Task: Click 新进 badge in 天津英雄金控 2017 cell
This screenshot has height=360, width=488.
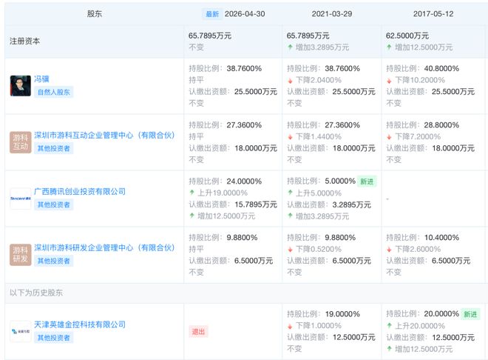Action: 470,314
